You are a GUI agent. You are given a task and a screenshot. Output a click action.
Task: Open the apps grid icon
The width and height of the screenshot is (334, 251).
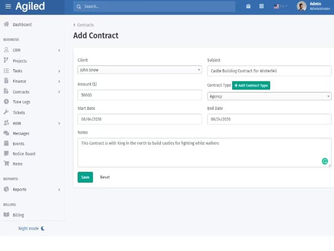(x=261, y=6)
